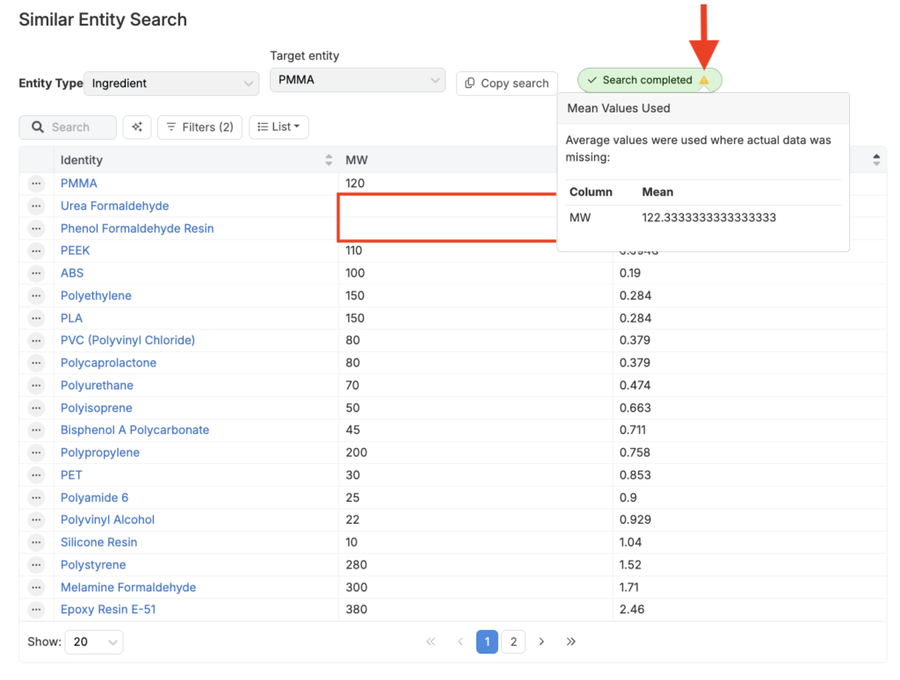
Task: Select page 1 in pagination
Action: point(487,642)
